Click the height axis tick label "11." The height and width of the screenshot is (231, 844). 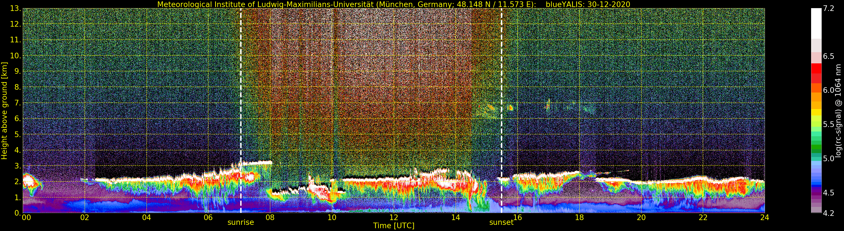tap(16, 40)
